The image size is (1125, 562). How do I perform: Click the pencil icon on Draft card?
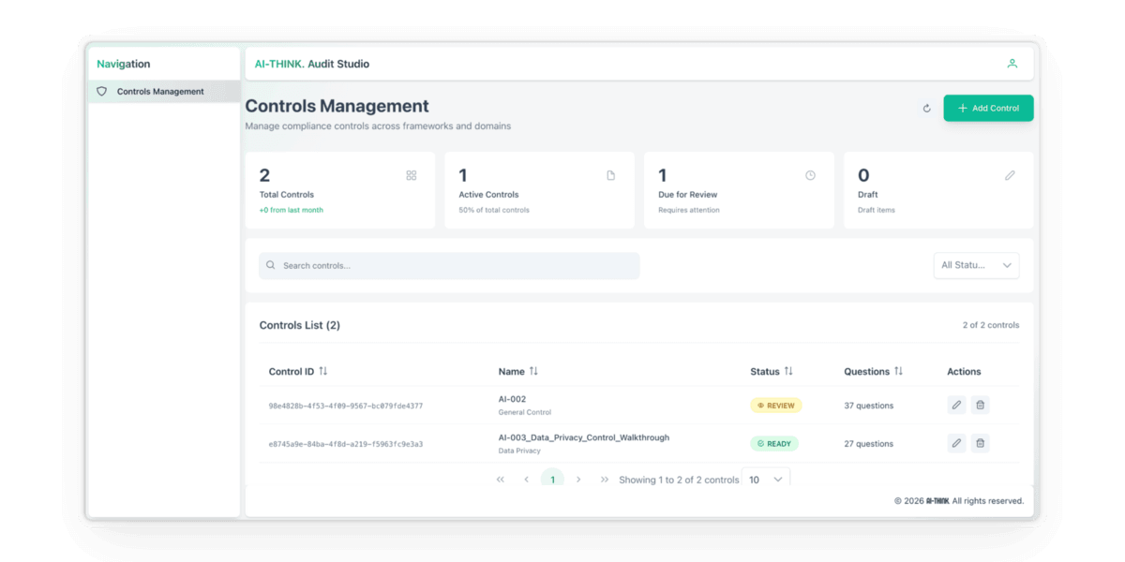tap(1010, 175)
